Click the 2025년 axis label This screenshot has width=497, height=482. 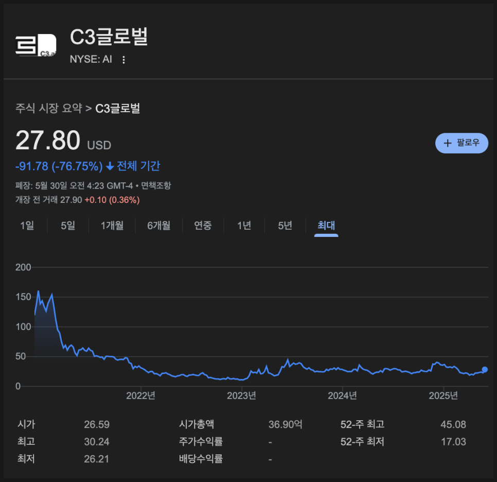(x=443, y=395)
